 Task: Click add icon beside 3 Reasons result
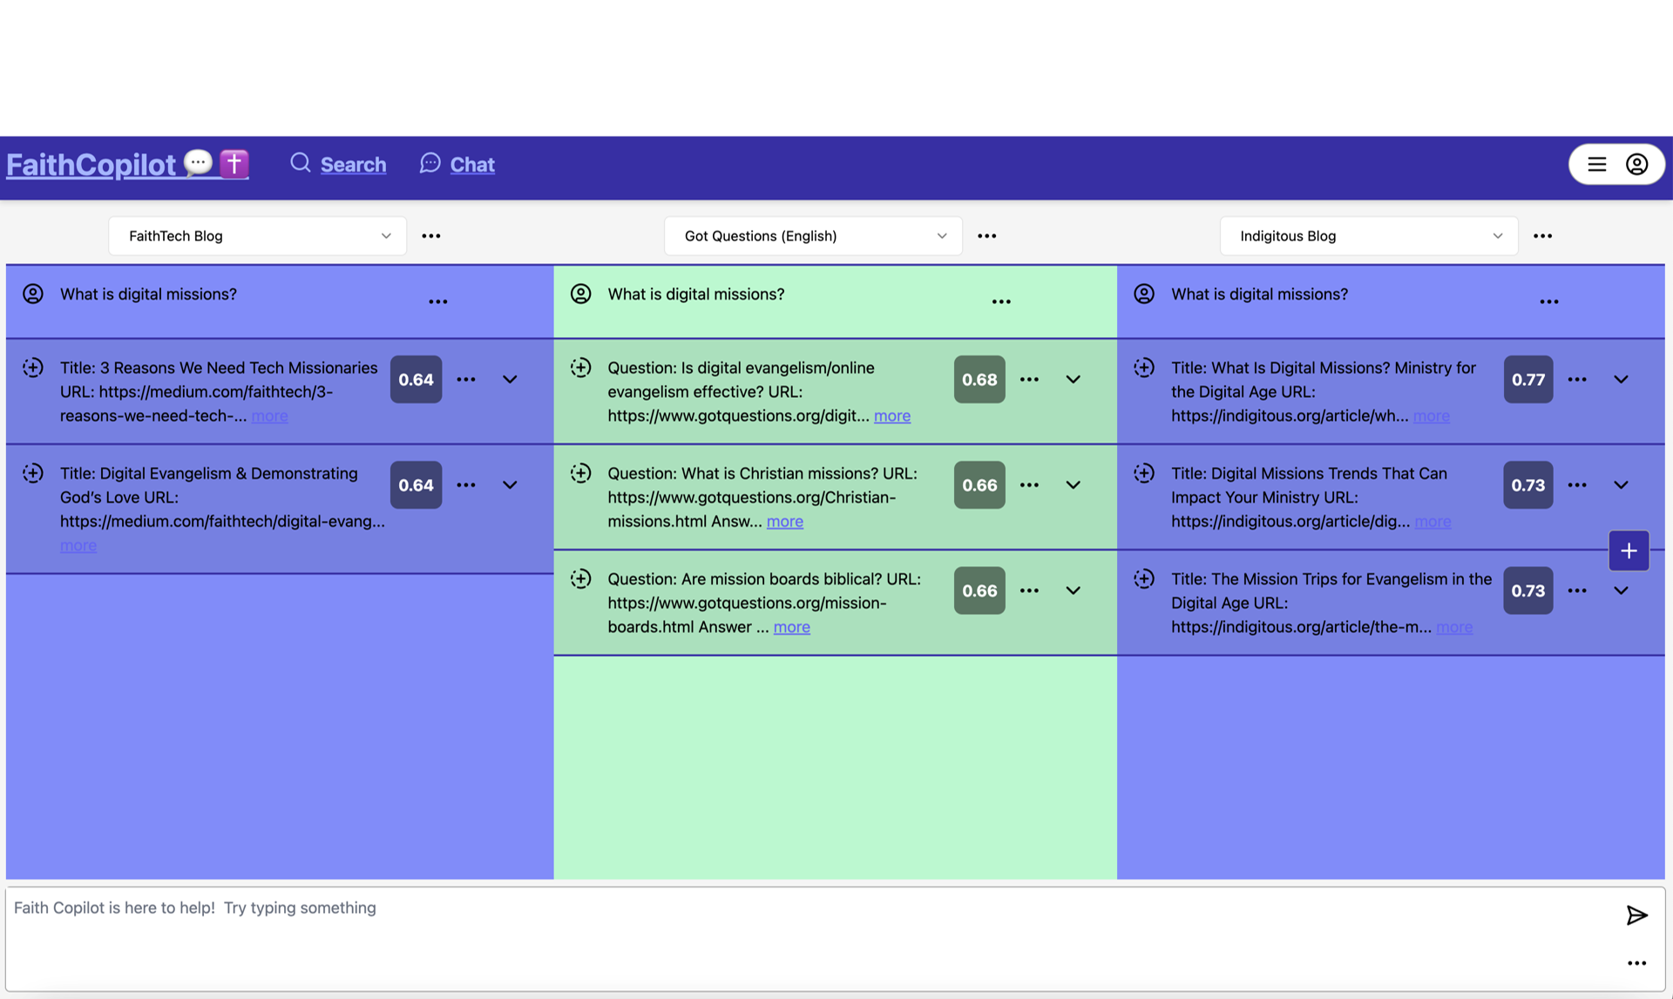coord(33,368)
